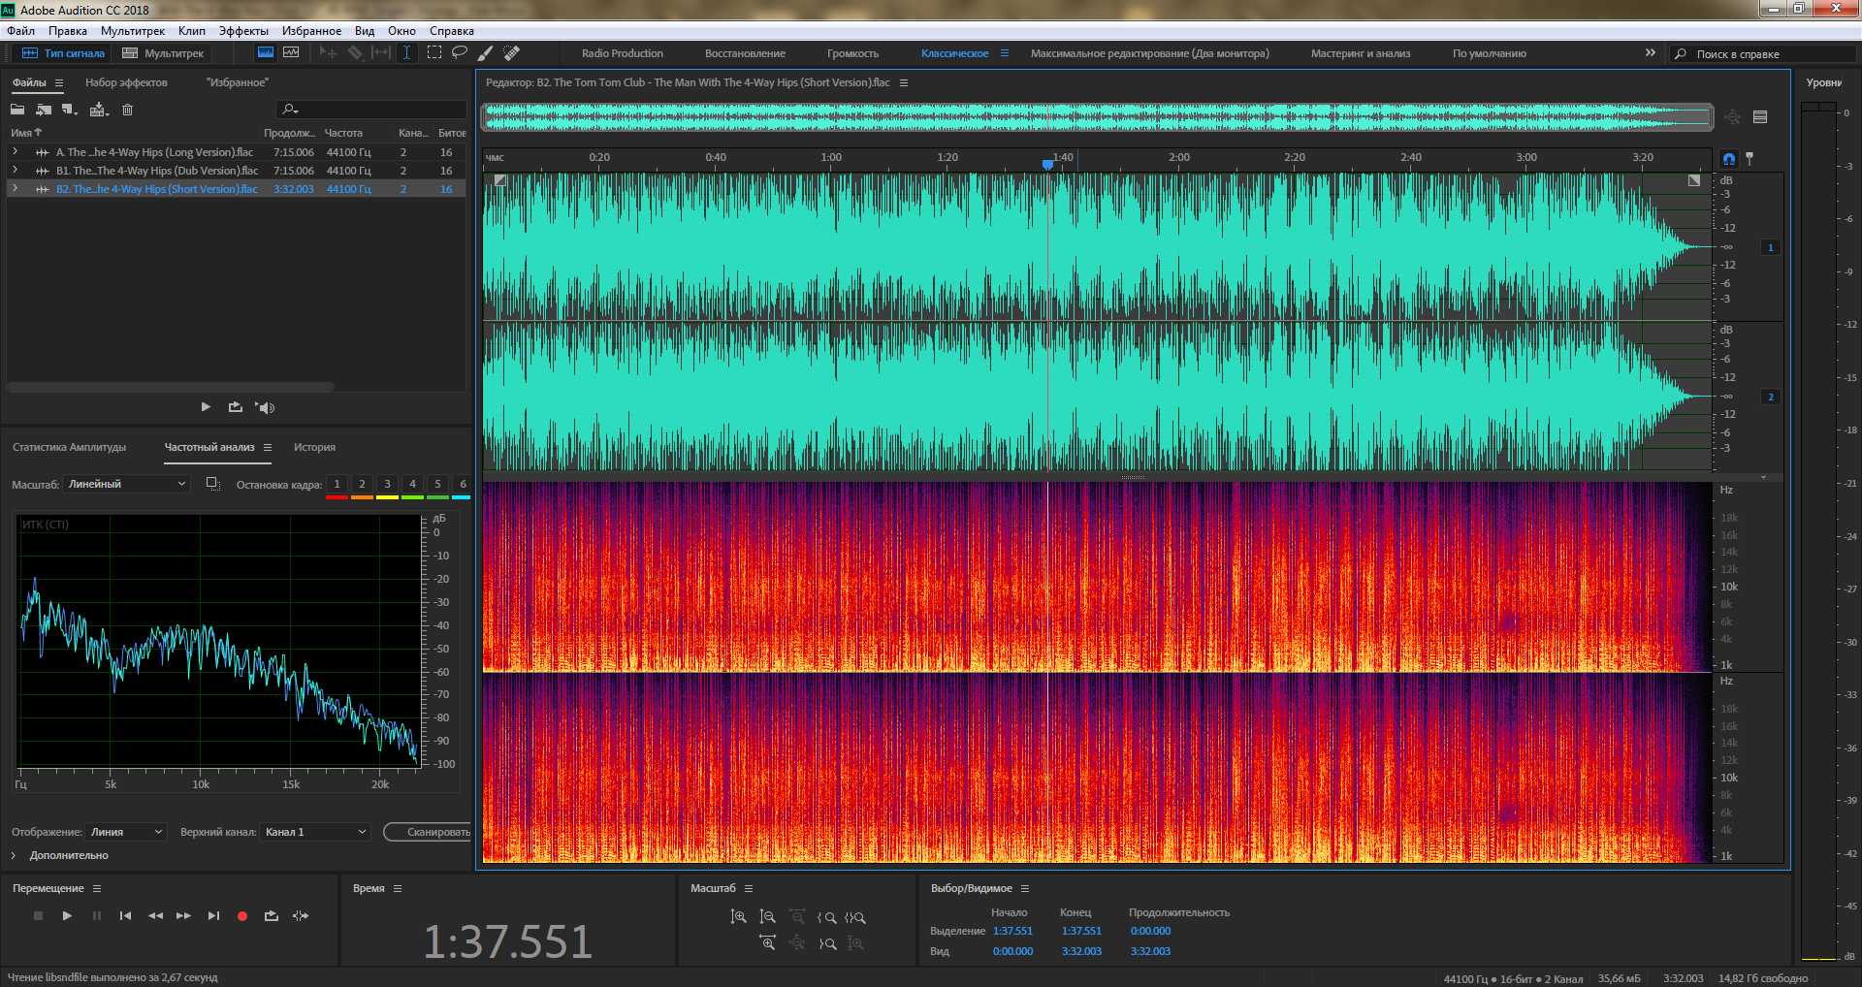This screenshot has height=987, width=1862.
Task: Select the Time Selection tool
Action: click(x=407, y=53)
